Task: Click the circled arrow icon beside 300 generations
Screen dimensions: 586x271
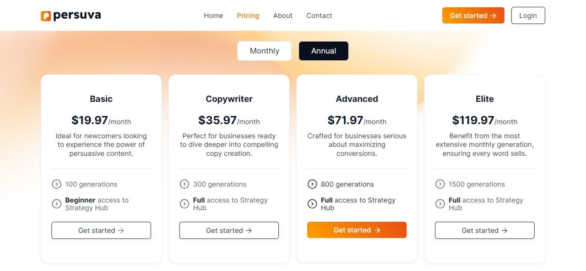Action: click(x=184, y=184)
